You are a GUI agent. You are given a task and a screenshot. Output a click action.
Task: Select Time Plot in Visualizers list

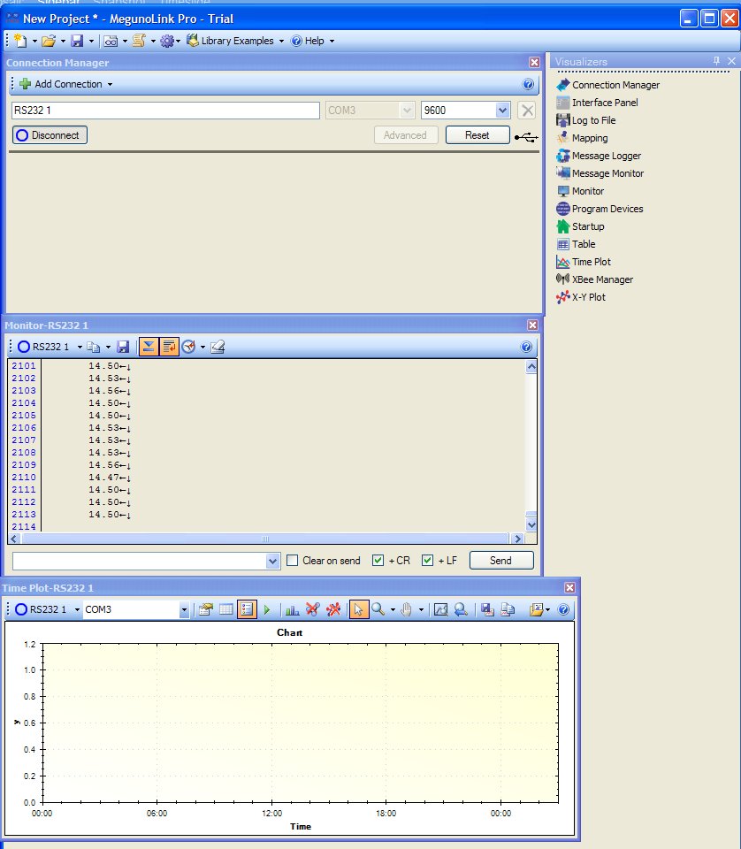pyautogui.click(x=584, y=262)
